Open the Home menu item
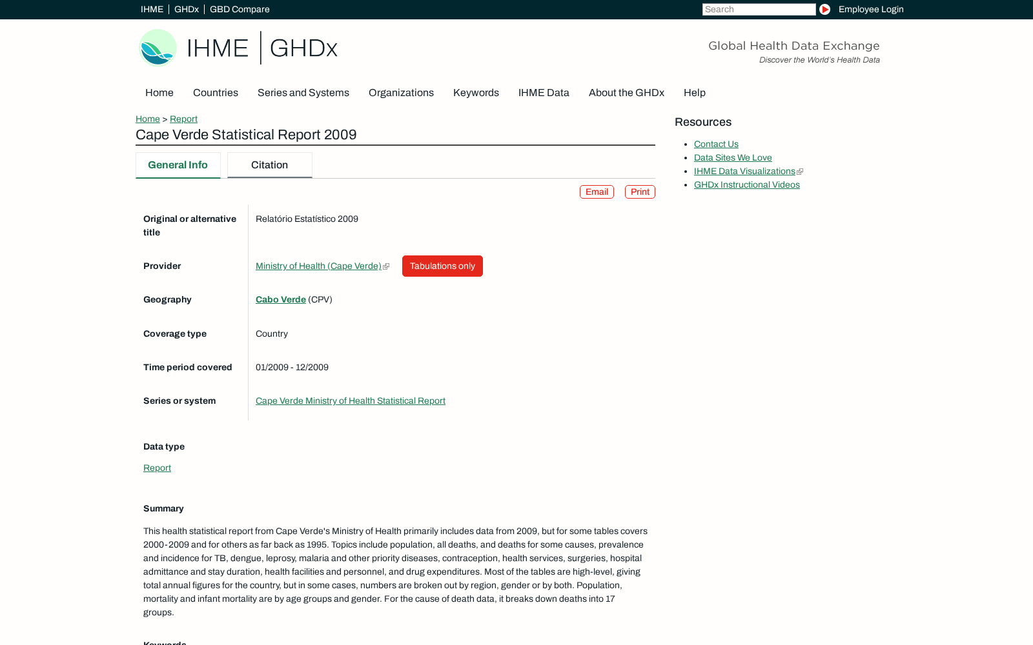Viewport: 1033px width, 645px height. pos(159,92)
